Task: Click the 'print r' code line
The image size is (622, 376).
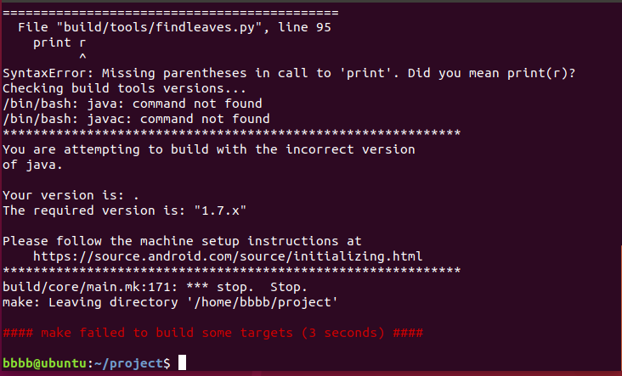Action: [59, 42]
